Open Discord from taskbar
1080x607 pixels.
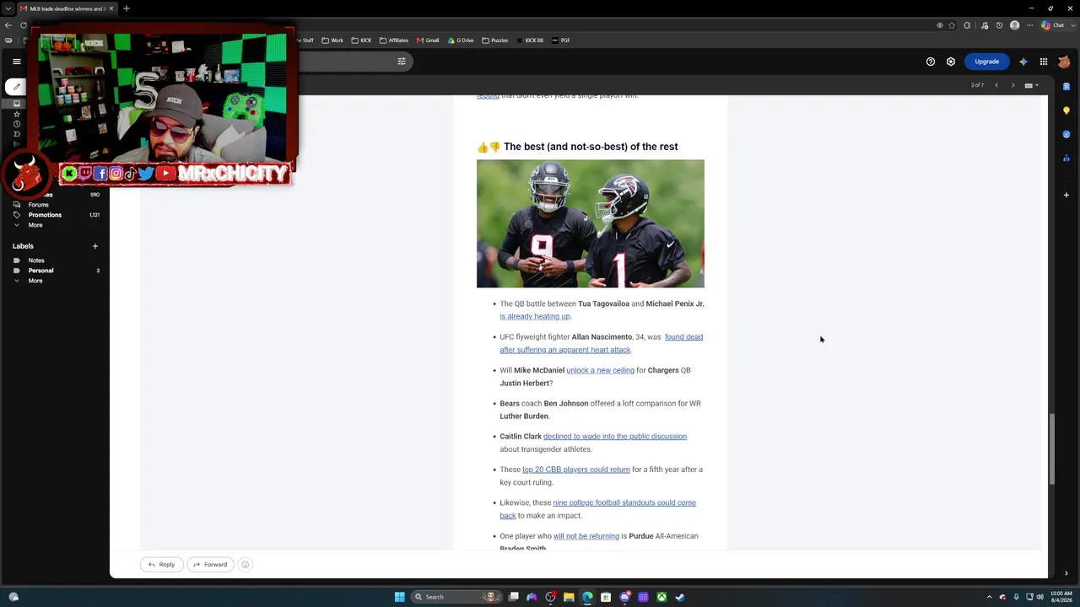pyautogui.click(x=624, y=597)
